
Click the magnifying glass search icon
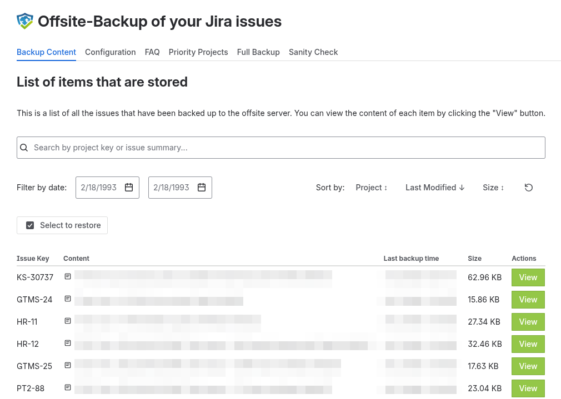[24, 148]
